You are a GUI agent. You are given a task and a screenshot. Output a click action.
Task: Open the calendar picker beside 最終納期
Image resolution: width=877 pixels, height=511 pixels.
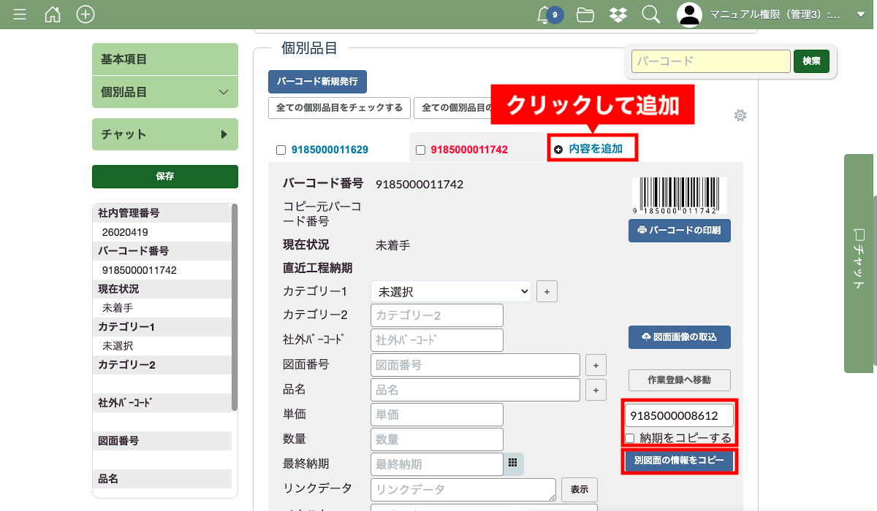pos(513,464)
